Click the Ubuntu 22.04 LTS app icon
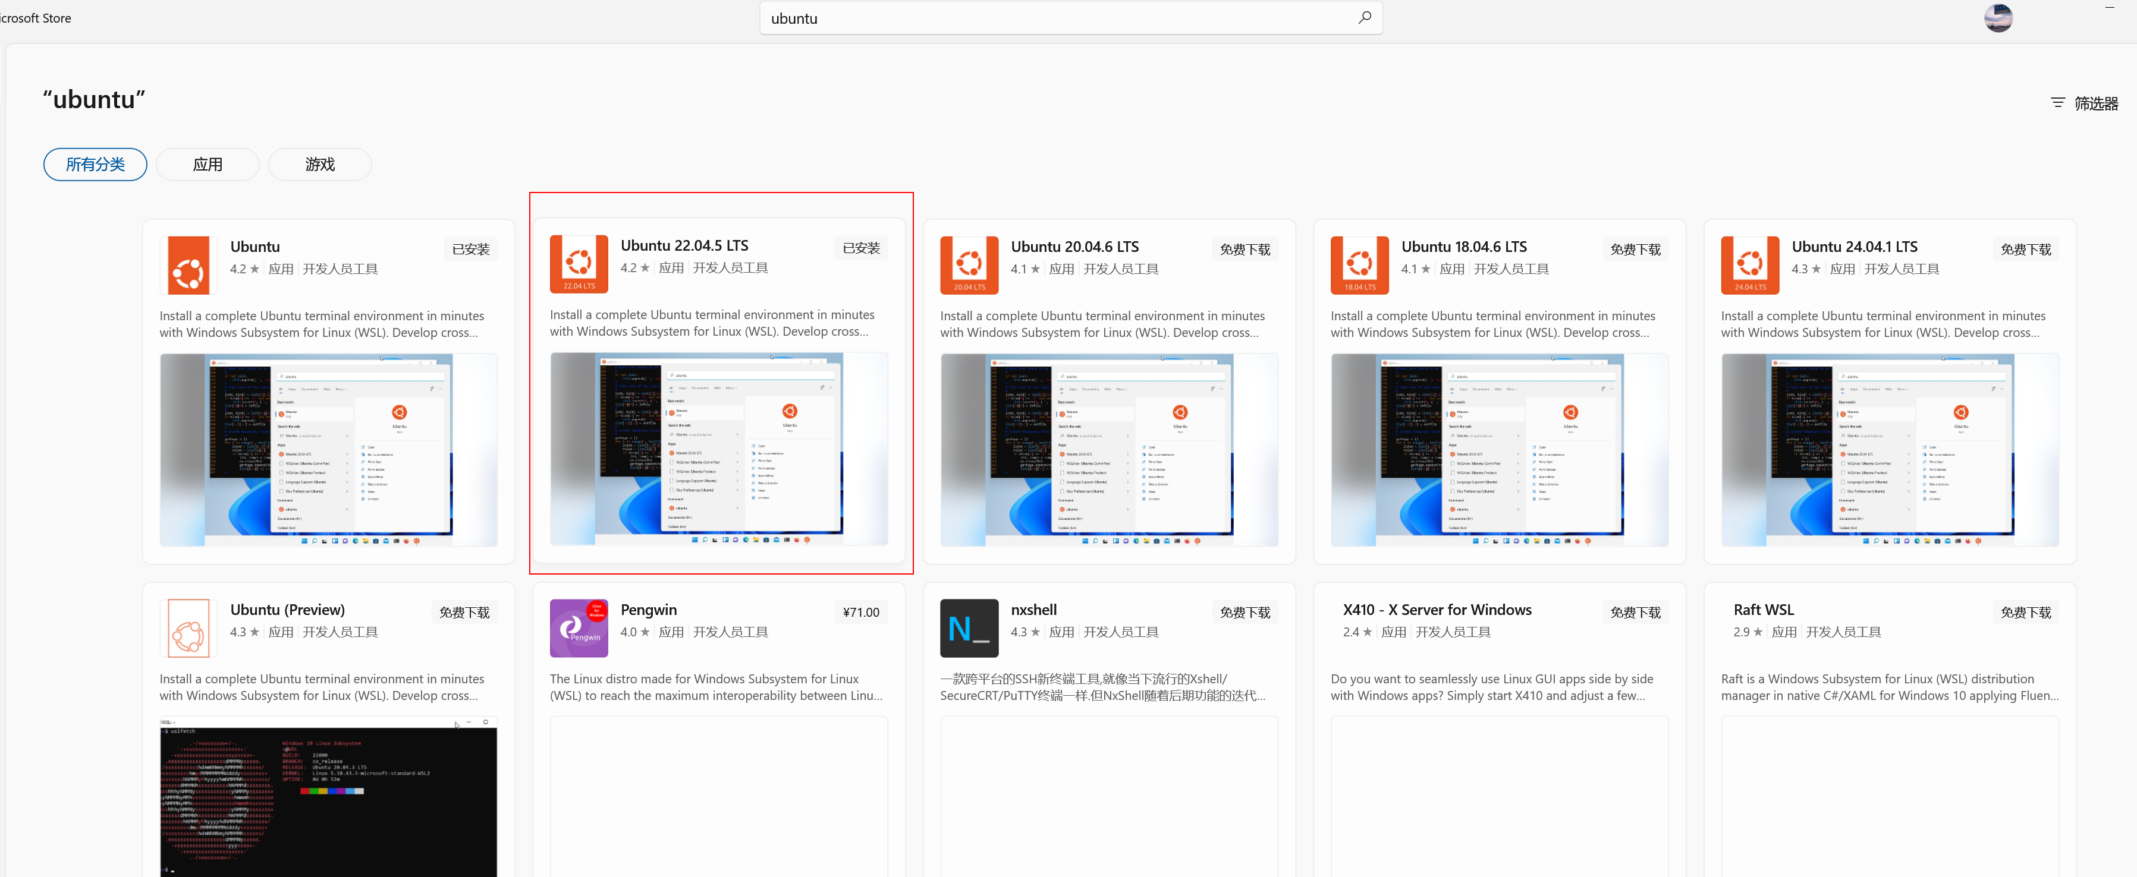The width and height of the screenshot is (2137, 877). click(578, 264)
